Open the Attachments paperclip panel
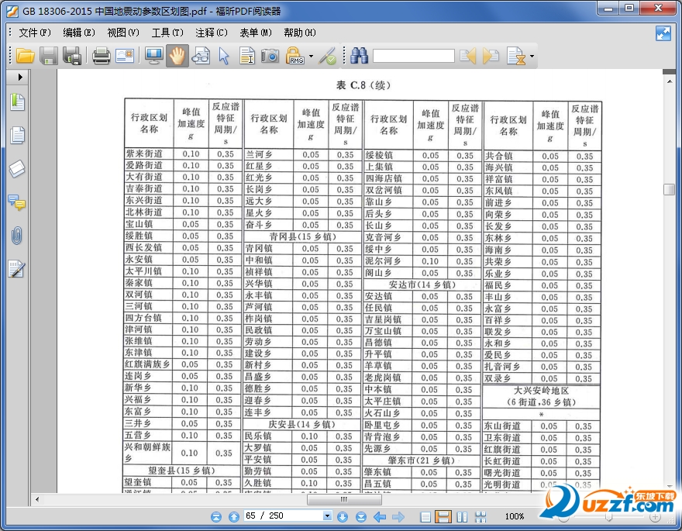Viewport: 682px width, 531px height. (x=17, y=236)
